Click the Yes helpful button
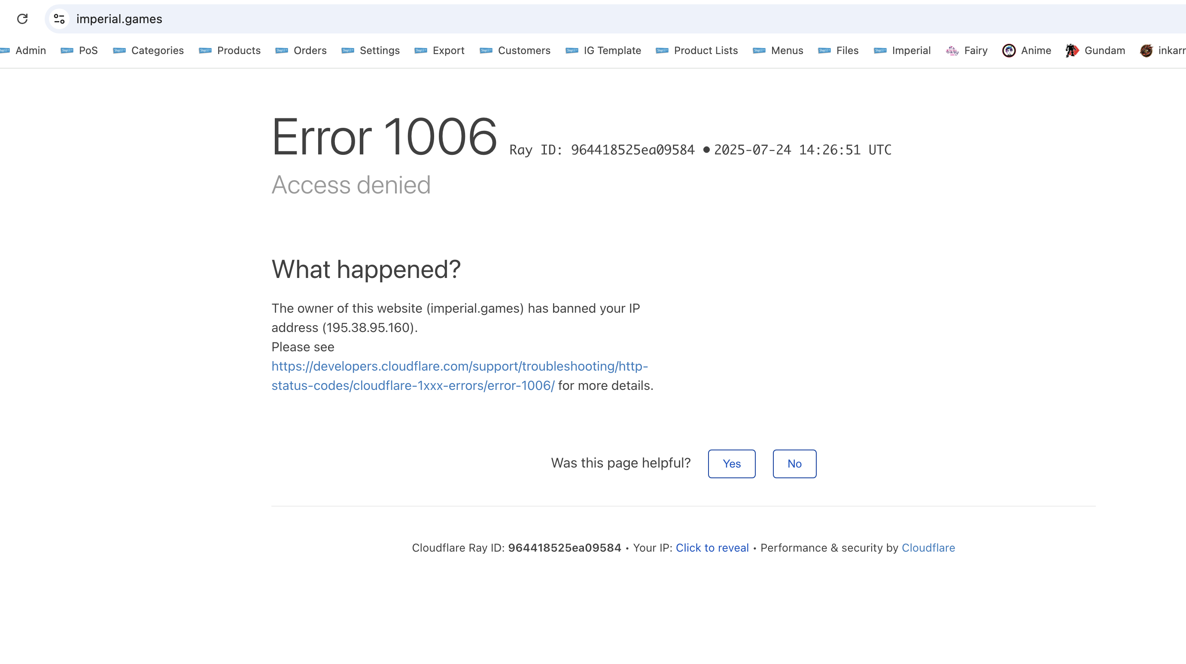Image resolution: width=1186 pixels, height=664 pixels. 732,464
